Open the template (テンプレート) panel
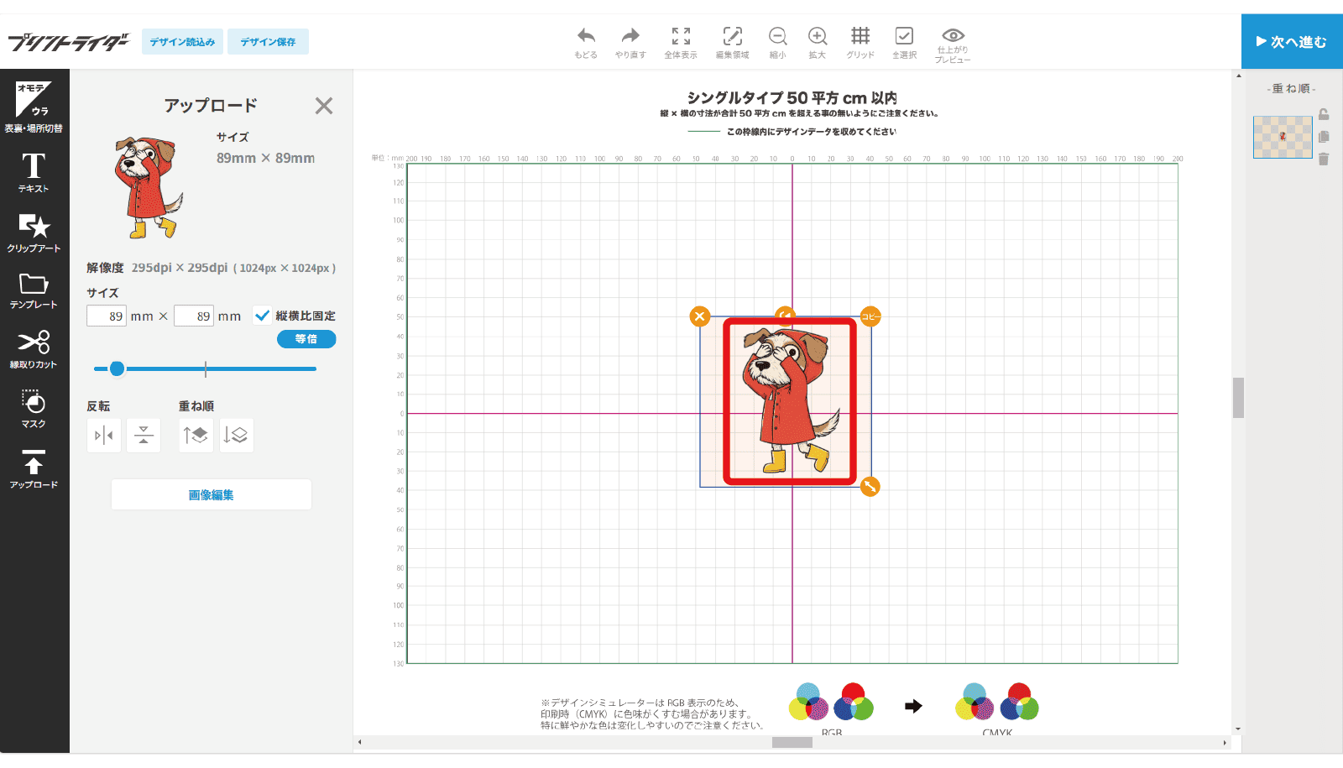This screenshot has width=1343, height=768. pos(34,290)
